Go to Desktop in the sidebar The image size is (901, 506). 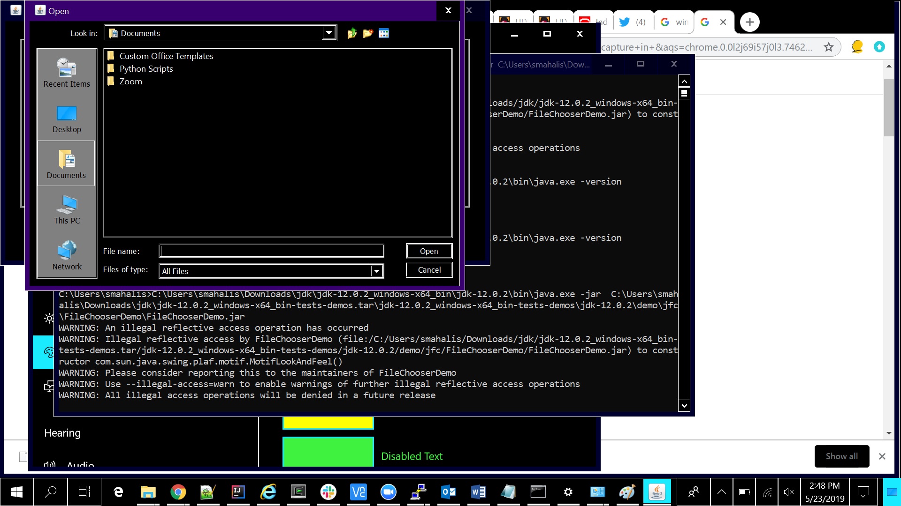pyautogui.click(x=67, y=119)
